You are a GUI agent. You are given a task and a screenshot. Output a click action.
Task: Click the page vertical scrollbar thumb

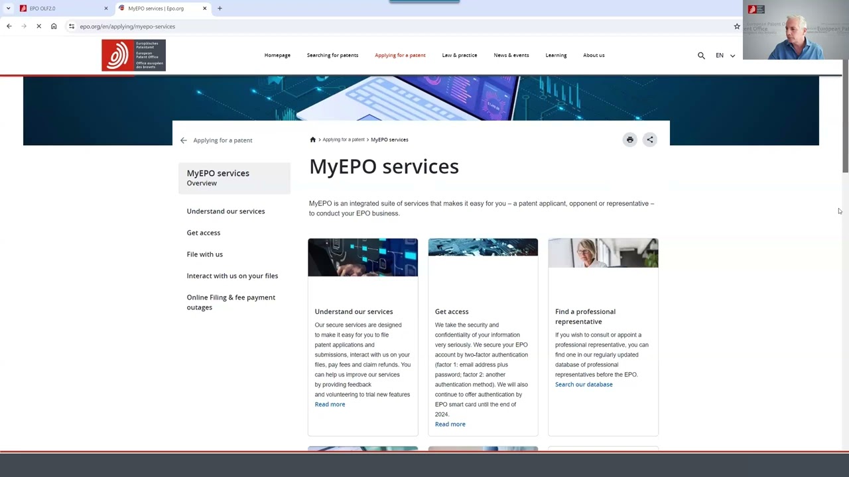(x=846, y=116)
